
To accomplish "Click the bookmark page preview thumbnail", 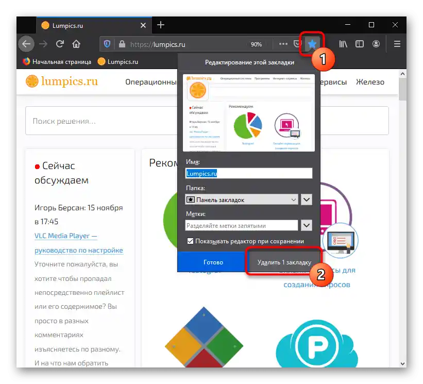I will click(249, 113).
